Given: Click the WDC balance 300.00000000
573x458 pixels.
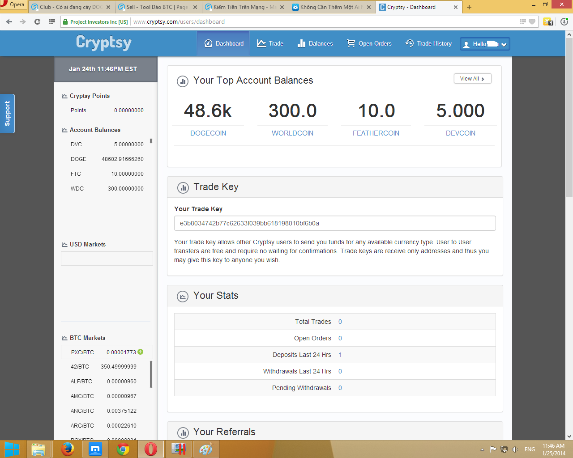Looking at the screenshot, I should 126,189.
